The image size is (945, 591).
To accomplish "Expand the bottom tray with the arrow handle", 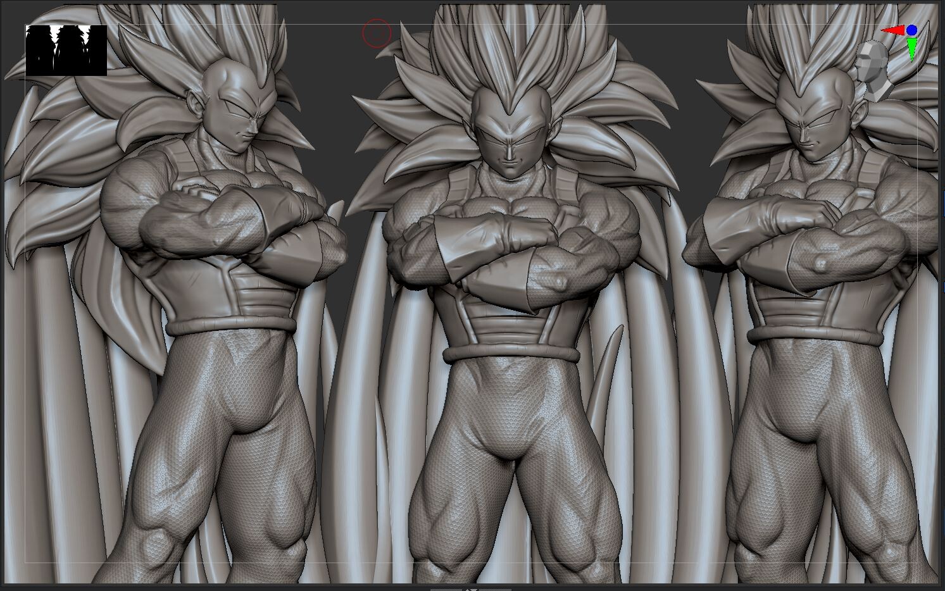I will point(471,589).
